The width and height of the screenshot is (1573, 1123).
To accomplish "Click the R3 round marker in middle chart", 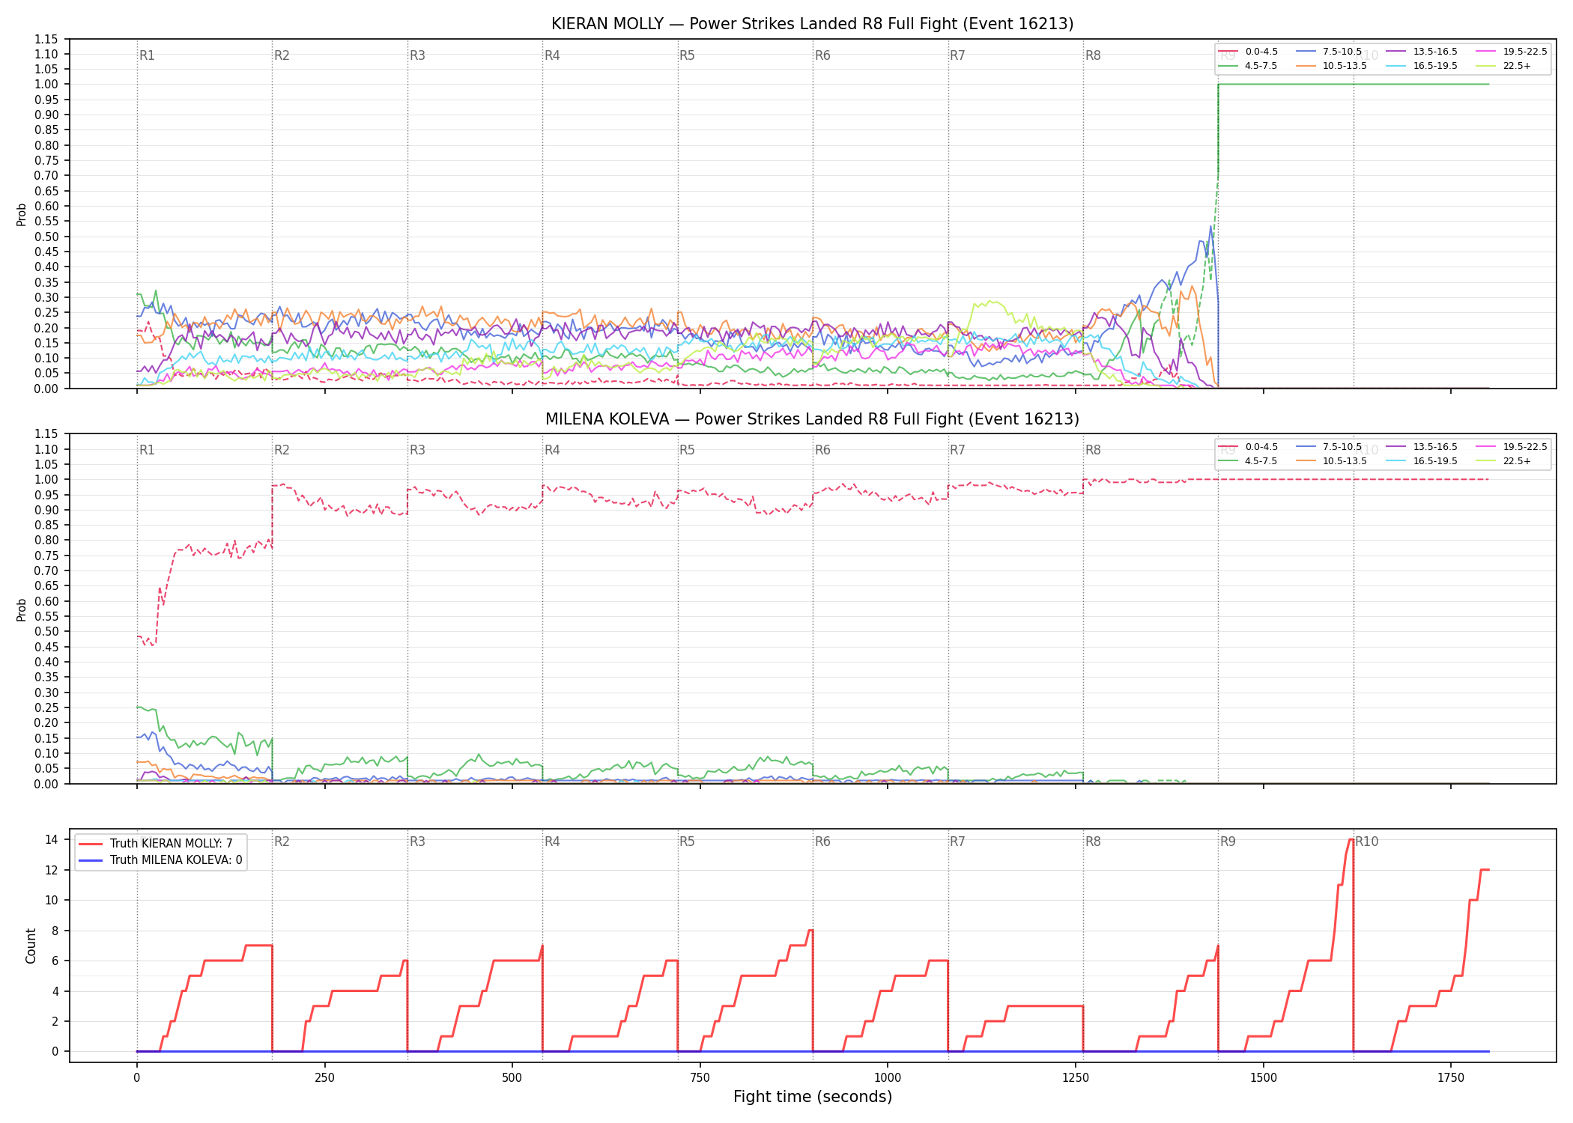I will [x=417, y=450].
